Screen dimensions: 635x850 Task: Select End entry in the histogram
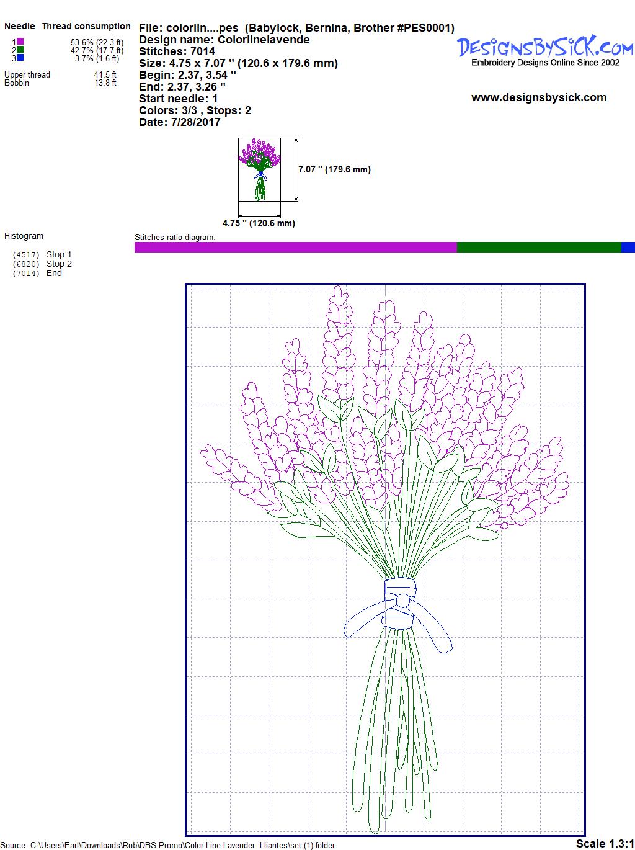coord(54,273)
